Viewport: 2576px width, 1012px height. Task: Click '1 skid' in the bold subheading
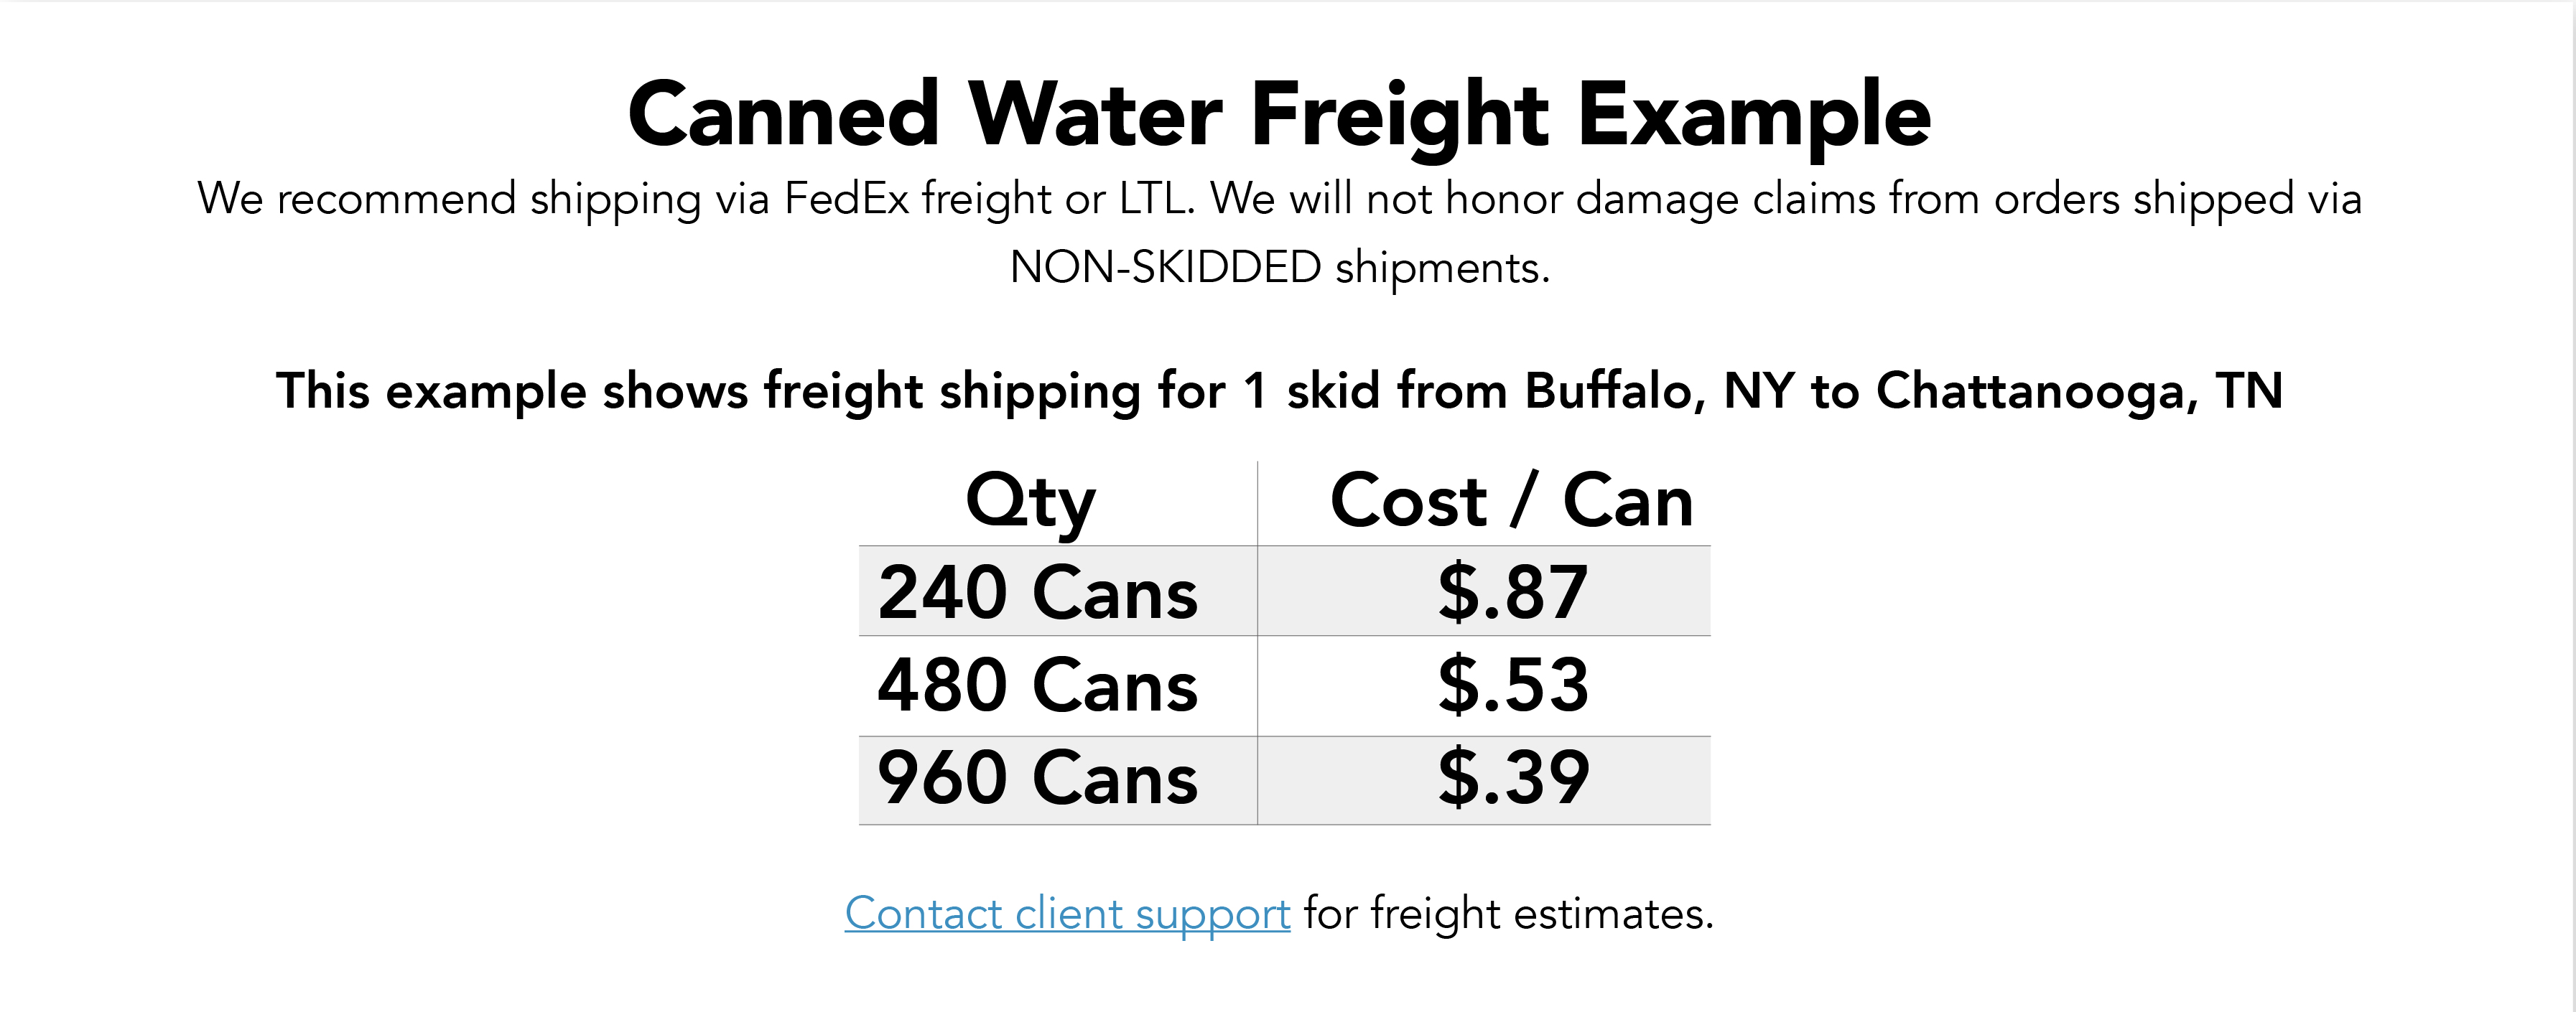[x=1311, y=390]
